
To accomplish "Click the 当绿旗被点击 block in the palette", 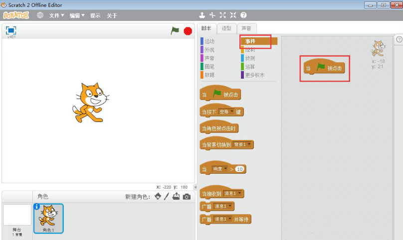I will point(220,94).
